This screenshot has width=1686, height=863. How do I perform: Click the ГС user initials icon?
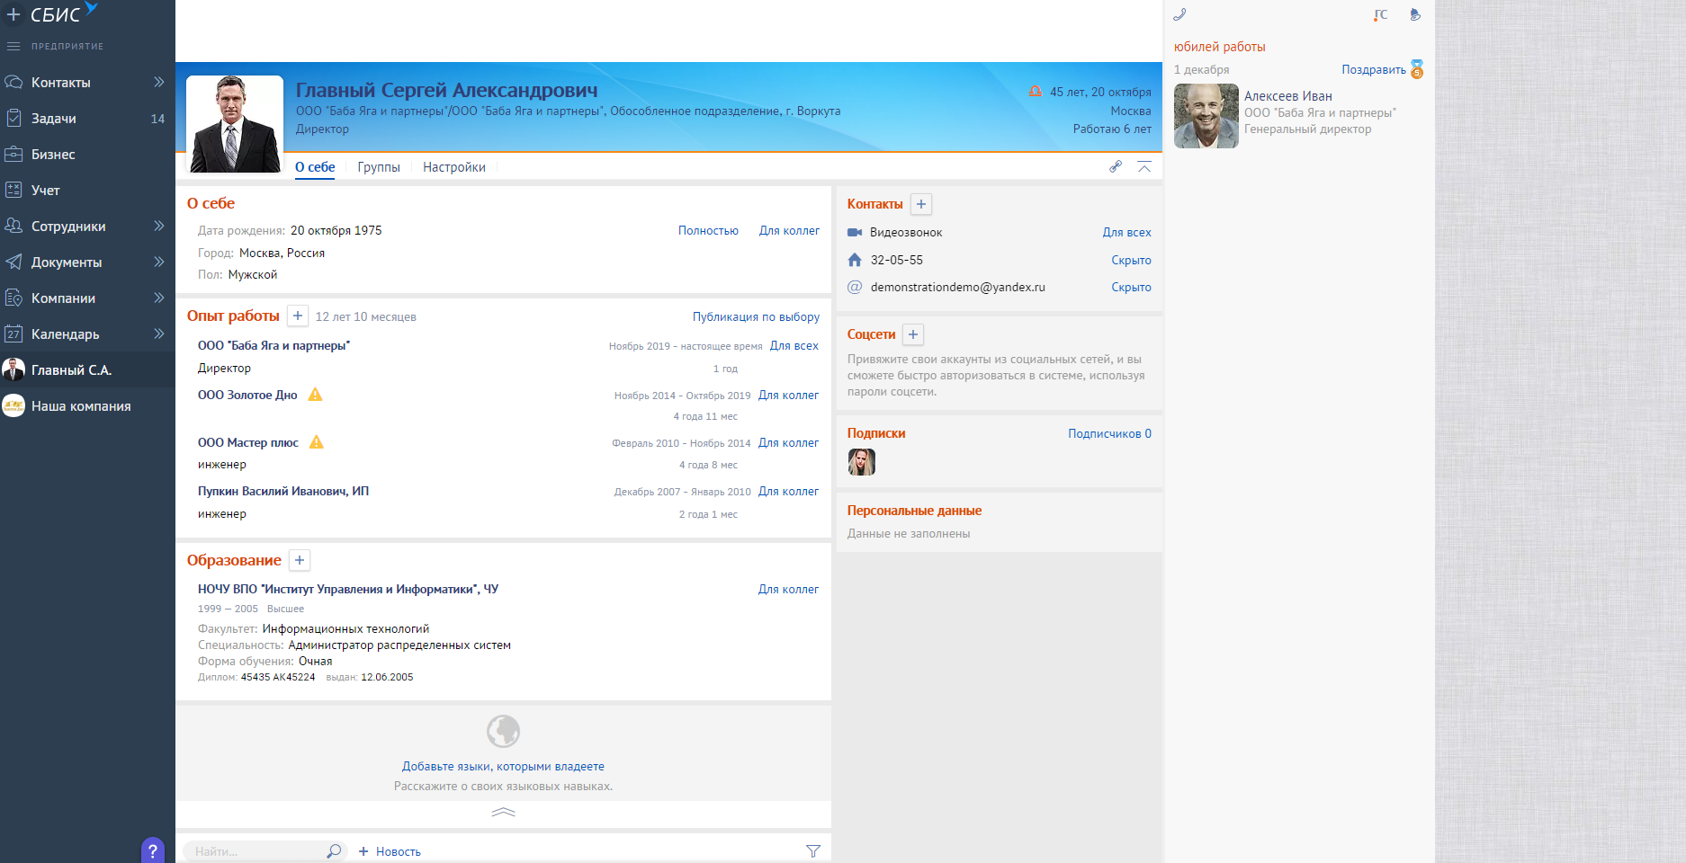pos(1381,14)
